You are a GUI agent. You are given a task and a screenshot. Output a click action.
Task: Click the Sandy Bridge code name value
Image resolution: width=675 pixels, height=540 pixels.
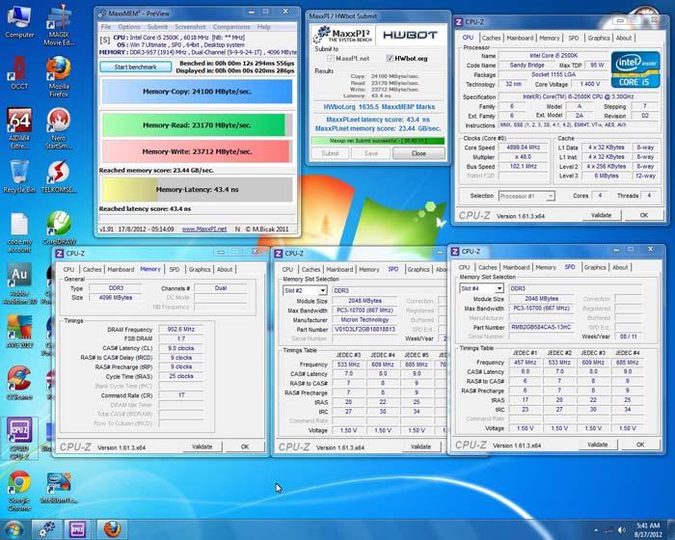coord(526,65)
